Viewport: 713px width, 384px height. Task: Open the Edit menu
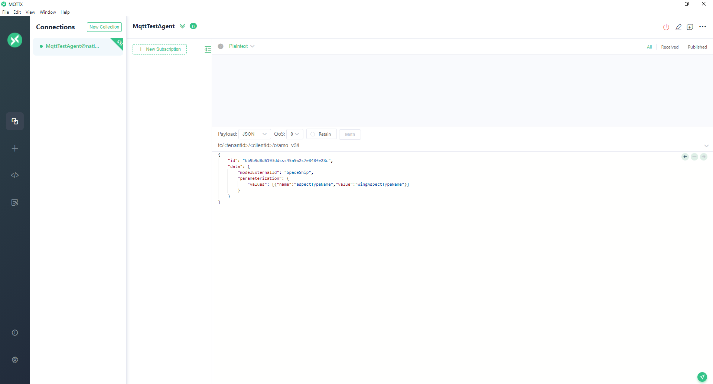pyautogui.click(x=17, y=12)
